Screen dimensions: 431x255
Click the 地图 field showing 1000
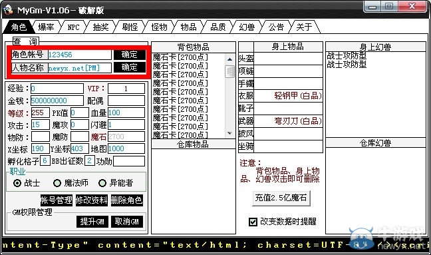click(x=126, y=148)
